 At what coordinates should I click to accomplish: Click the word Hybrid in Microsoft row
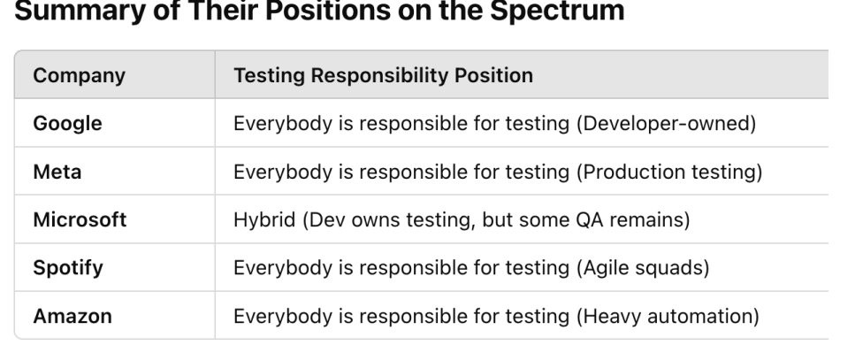point(264,219)
